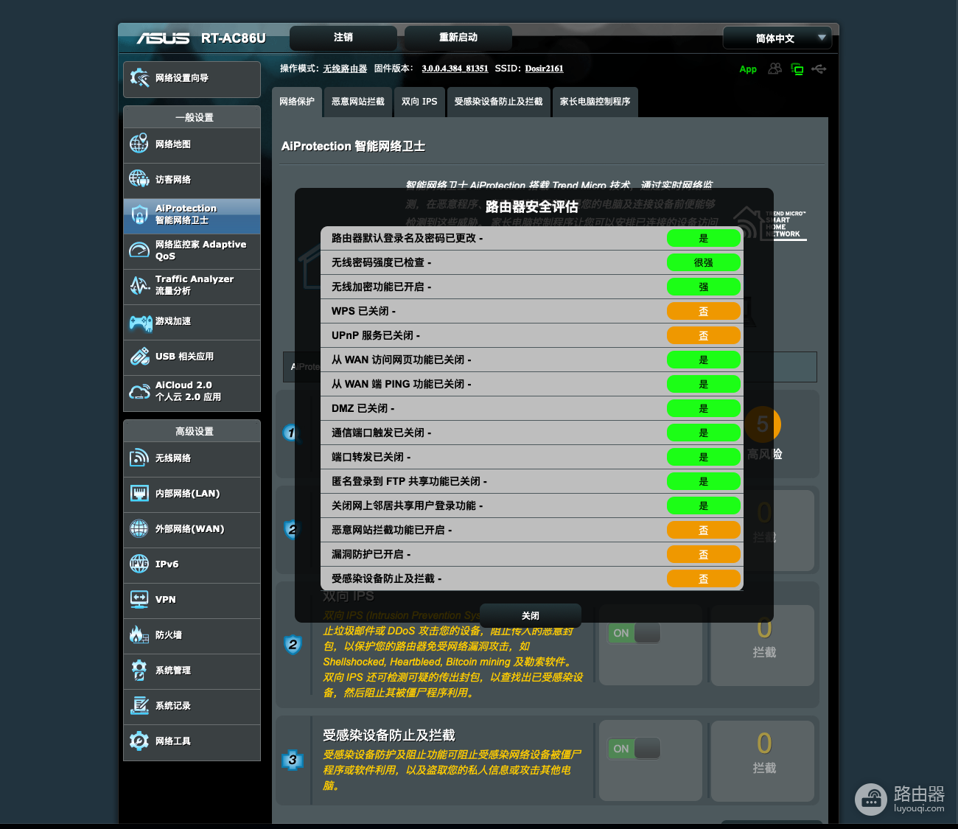
Task: Open the Adaptive QoS gauge icon
Action: 139,251
